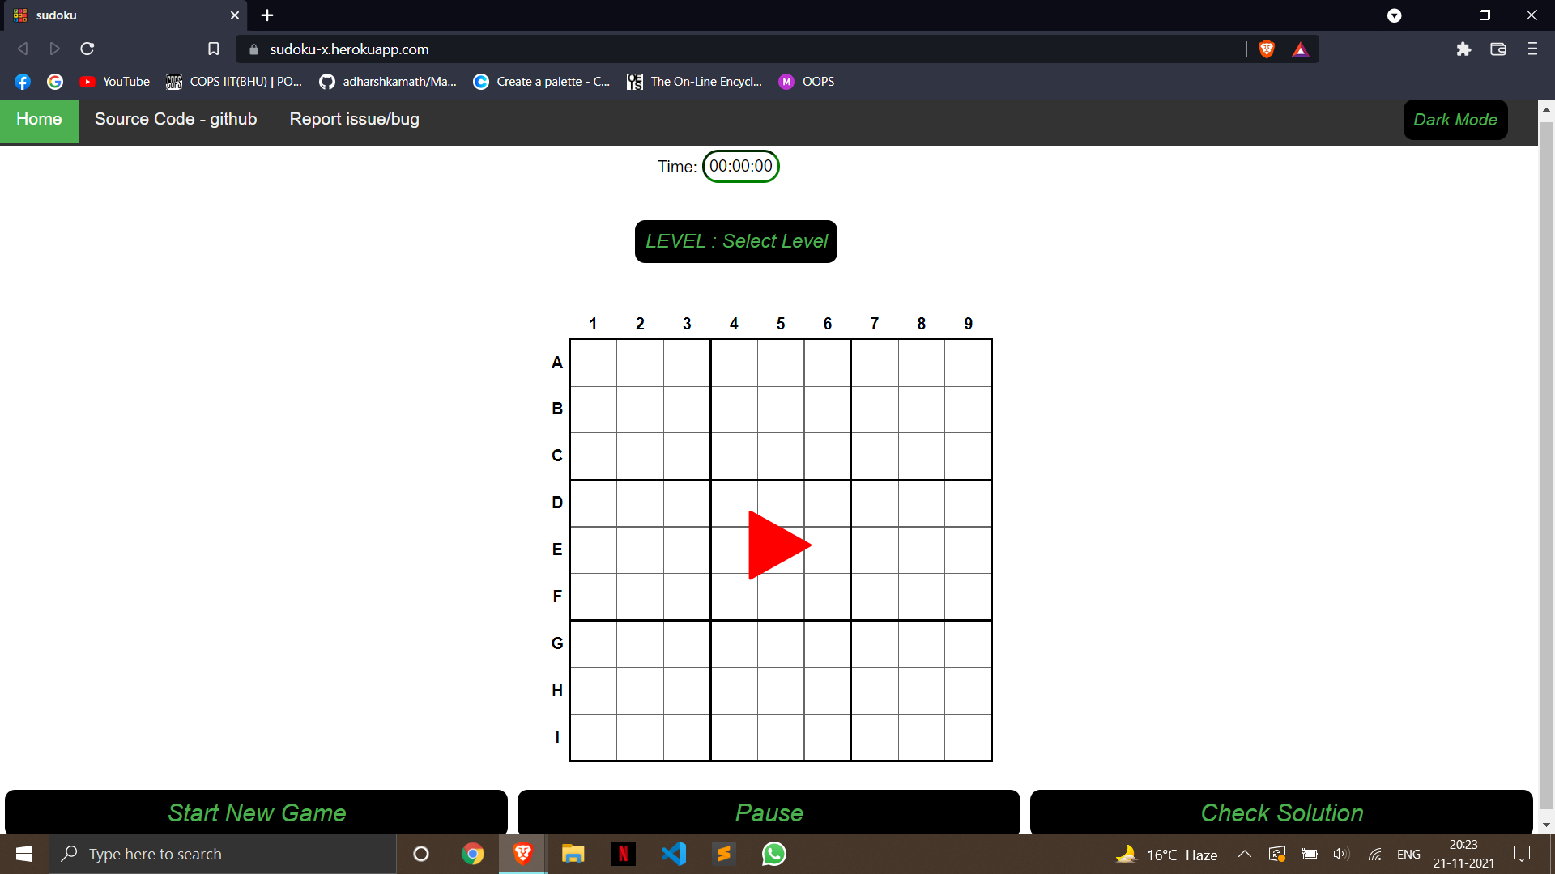Click the scrollbar down arrow
The width and height of the screenshot is (1555, 874).
[x=1546, y=825]
